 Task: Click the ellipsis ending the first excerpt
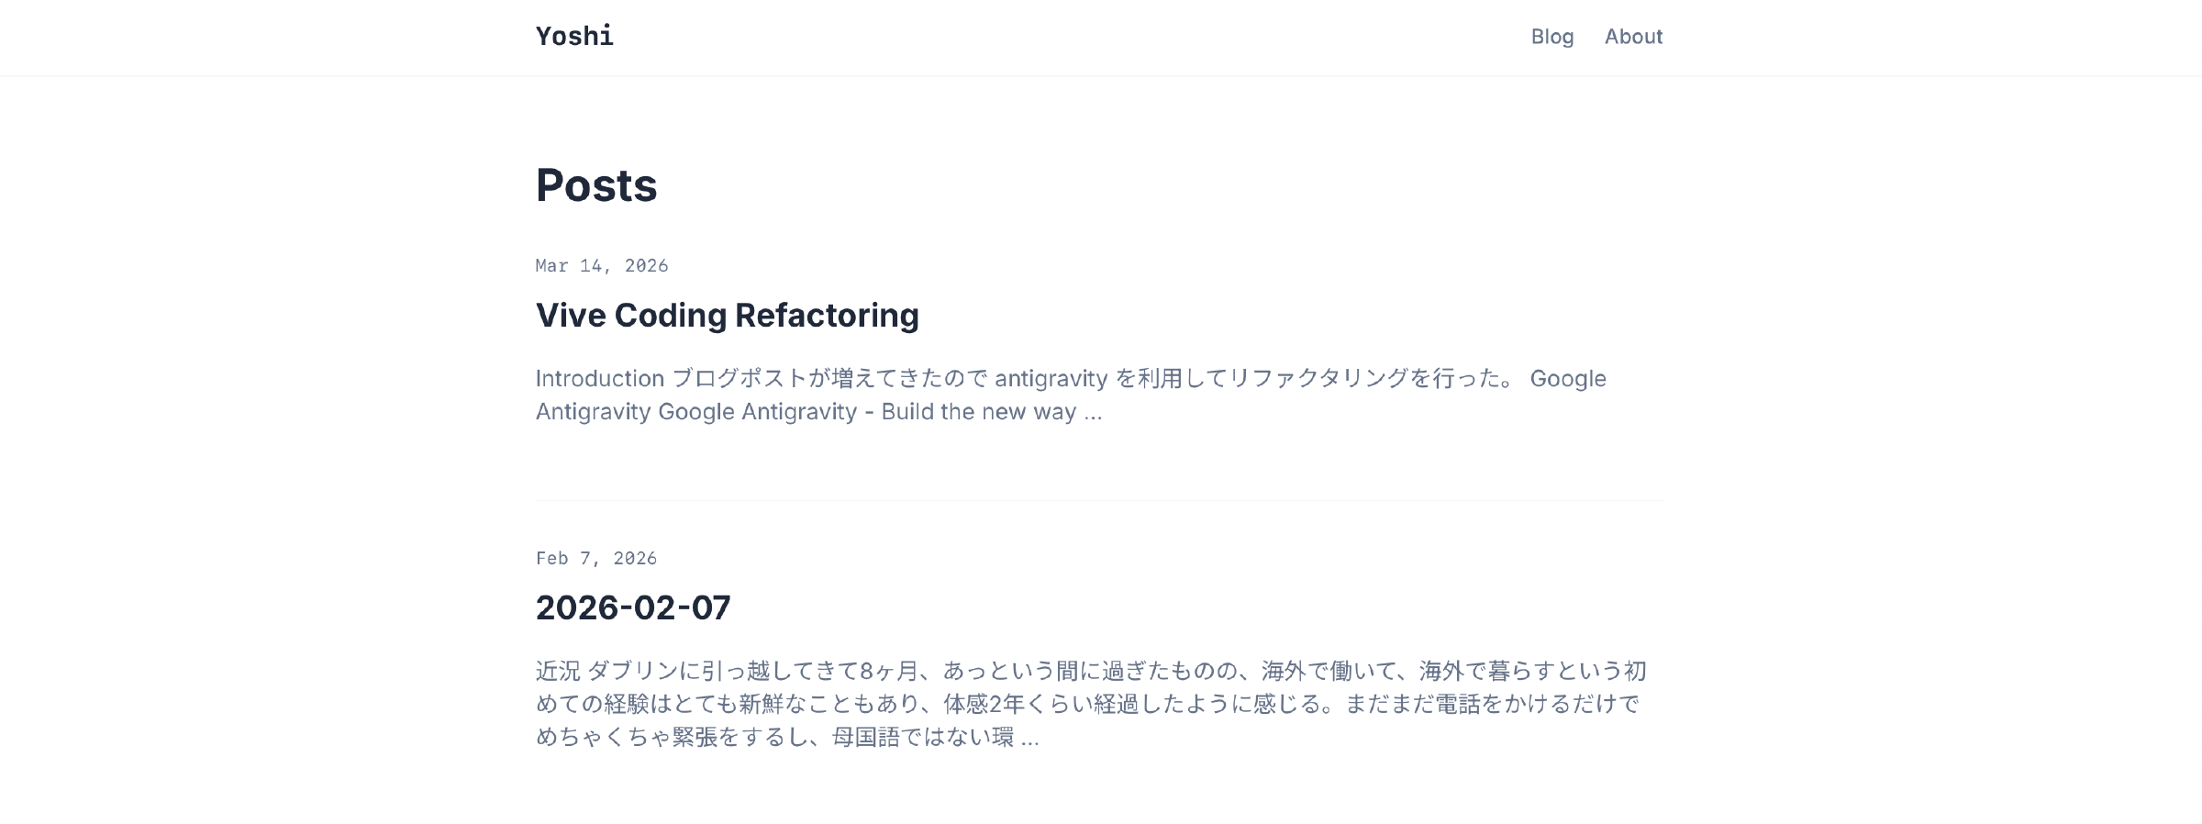point(1092,412)
